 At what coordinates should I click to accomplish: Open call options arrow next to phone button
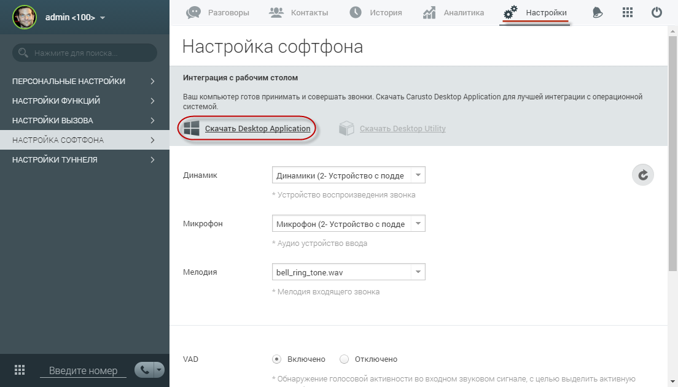(x=159, y=370)
